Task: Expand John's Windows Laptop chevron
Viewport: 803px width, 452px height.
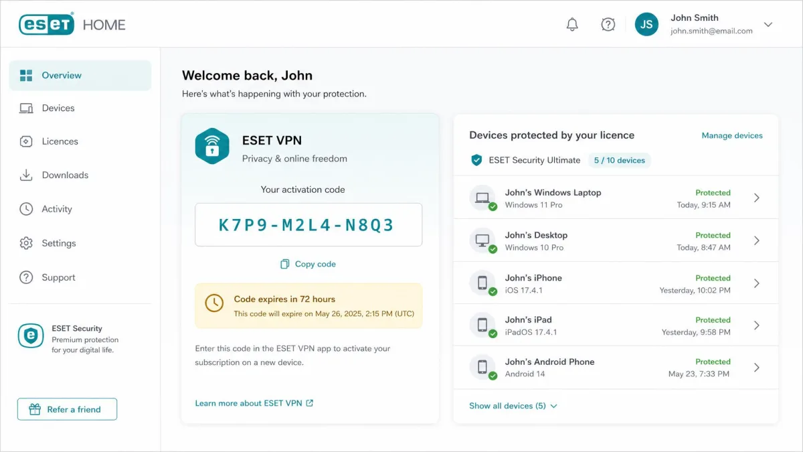Action: pos(757,198)
